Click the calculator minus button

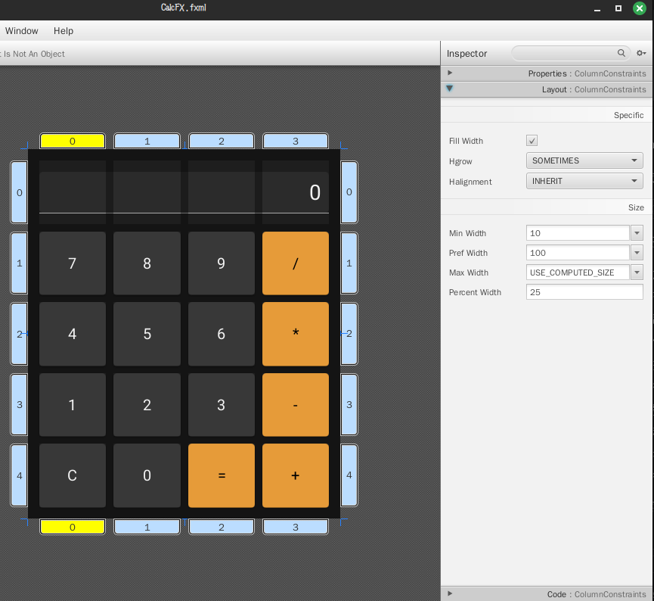pyautogui.click(x=296, y=405)
